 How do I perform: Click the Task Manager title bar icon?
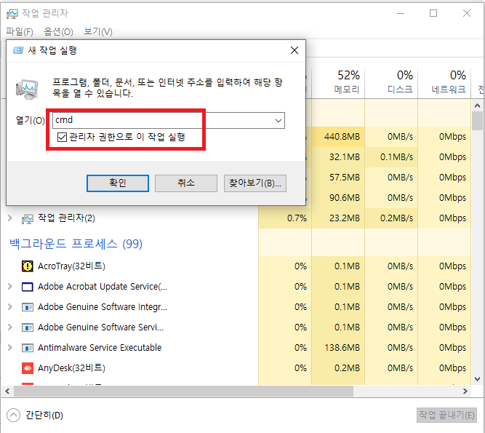tap(12, 14)
